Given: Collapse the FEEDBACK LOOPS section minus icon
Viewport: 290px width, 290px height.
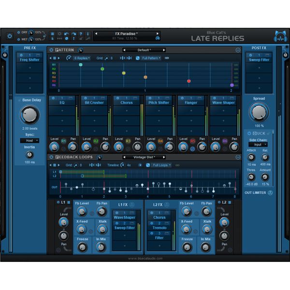Looking at the screenshot, I should pyautogui.click(x=238, y=157).
